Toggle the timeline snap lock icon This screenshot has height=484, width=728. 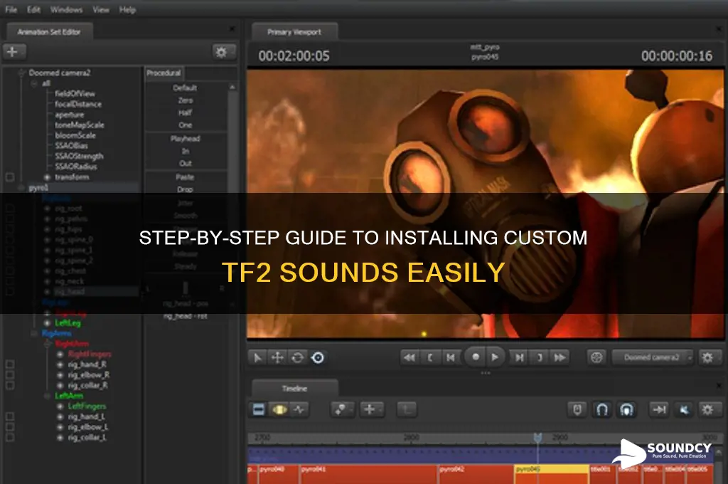(577, 409)
